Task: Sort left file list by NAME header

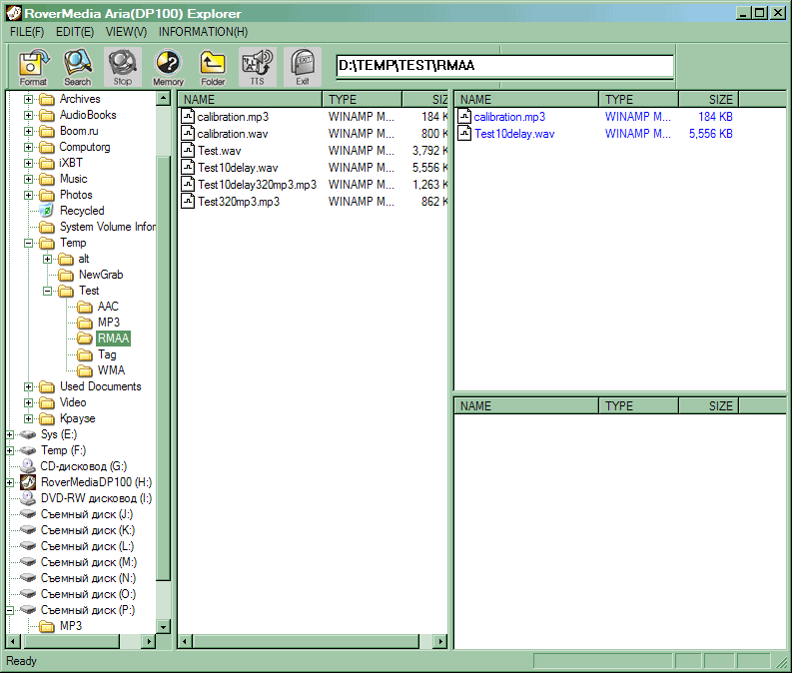Action: click(250, 100)
